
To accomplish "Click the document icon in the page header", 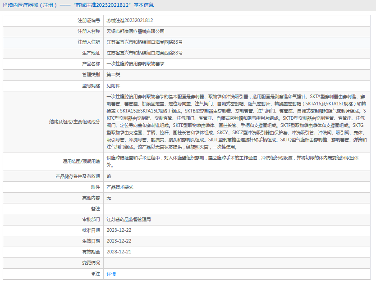I will point(5,5).
